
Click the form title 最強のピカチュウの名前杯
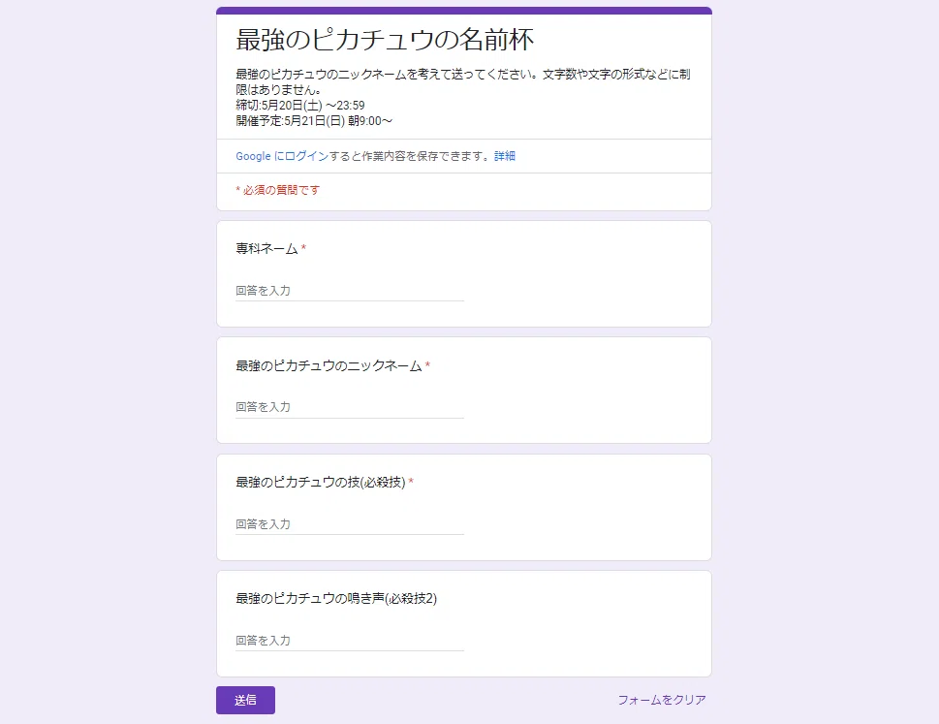(385, 40)
